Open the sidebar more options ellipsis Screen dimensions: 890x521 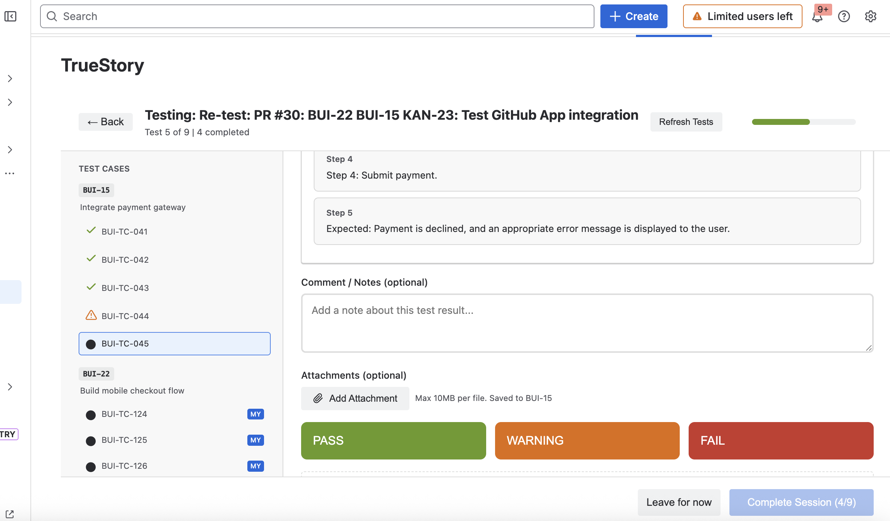pyautogui.click(x=10, y=173)
